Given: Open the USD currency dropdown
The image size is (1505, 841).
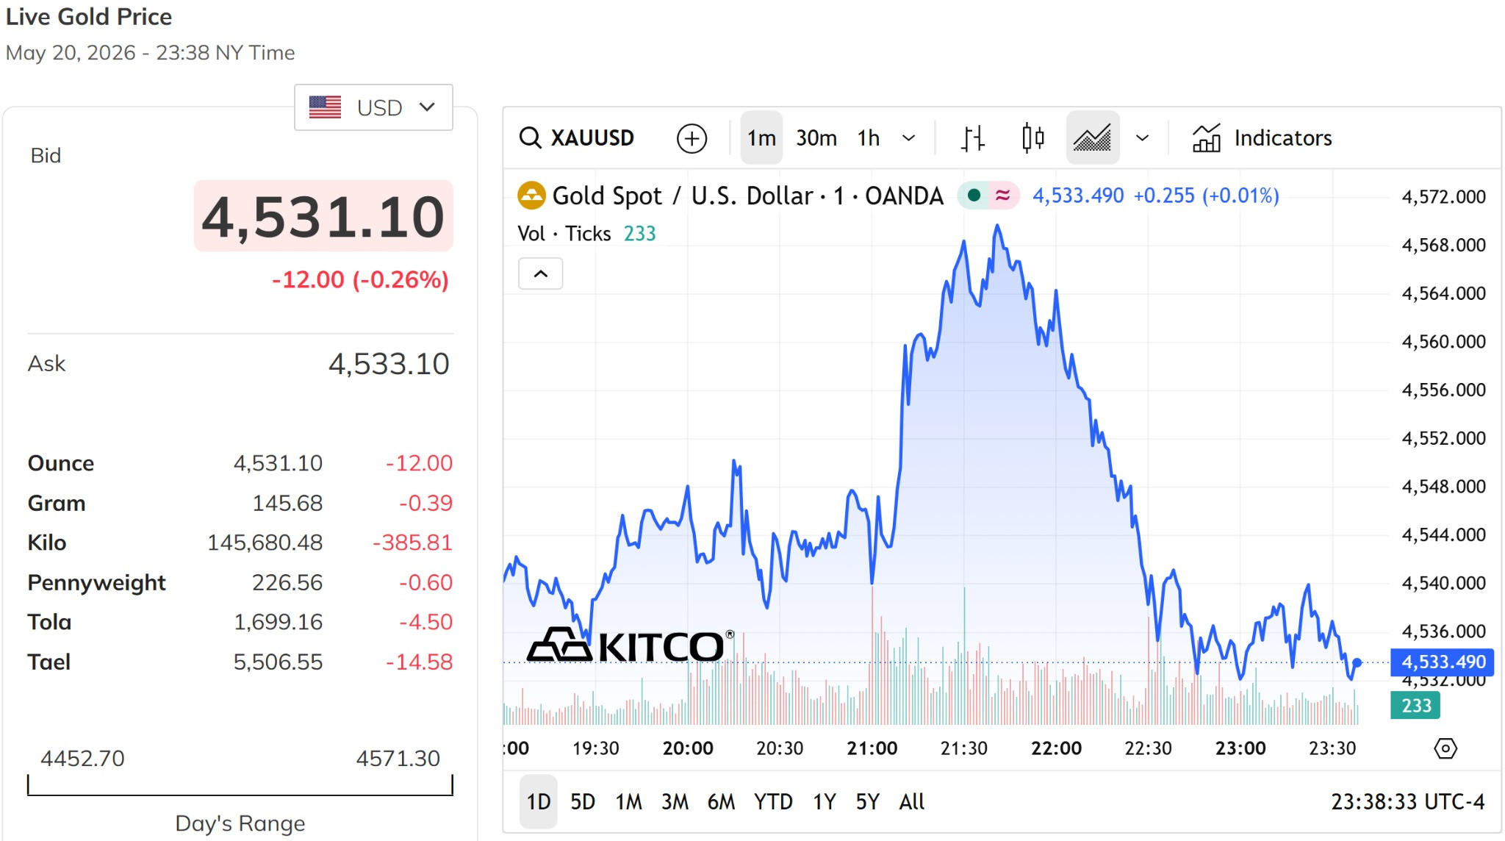Looking at the screenshot, I should (373, 107).
